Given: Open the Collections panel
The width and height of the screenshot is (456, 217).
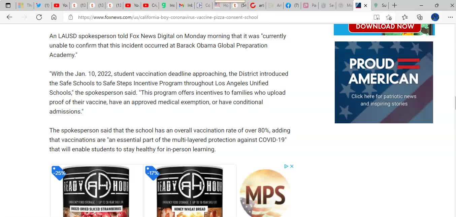Looking at the screenshot, I should coord(420,17).
